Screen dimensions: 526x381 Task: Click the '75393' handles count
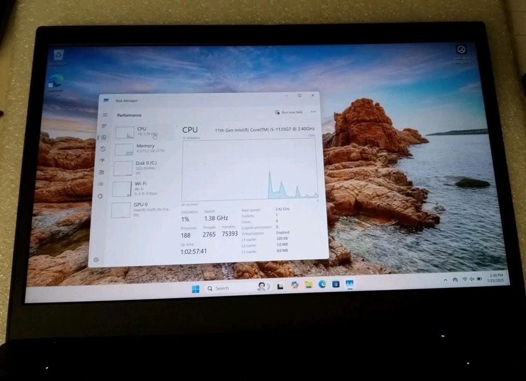[x=230, y=234]
